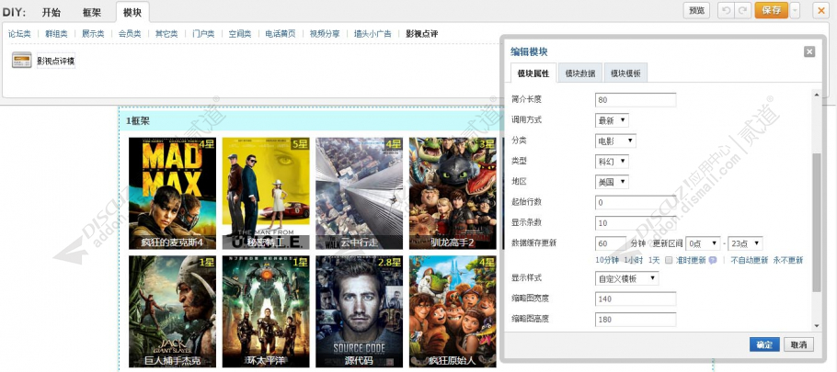Click the 永不更新 link

point(788,261)
